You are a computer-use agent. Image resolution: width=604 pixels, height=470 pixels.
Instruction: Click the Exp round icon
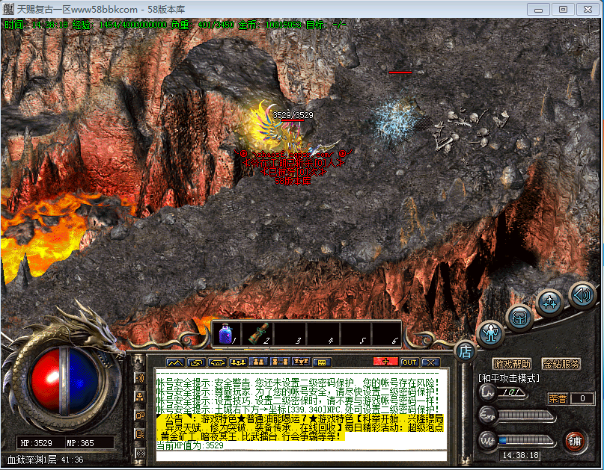click(x=487, y=415)
